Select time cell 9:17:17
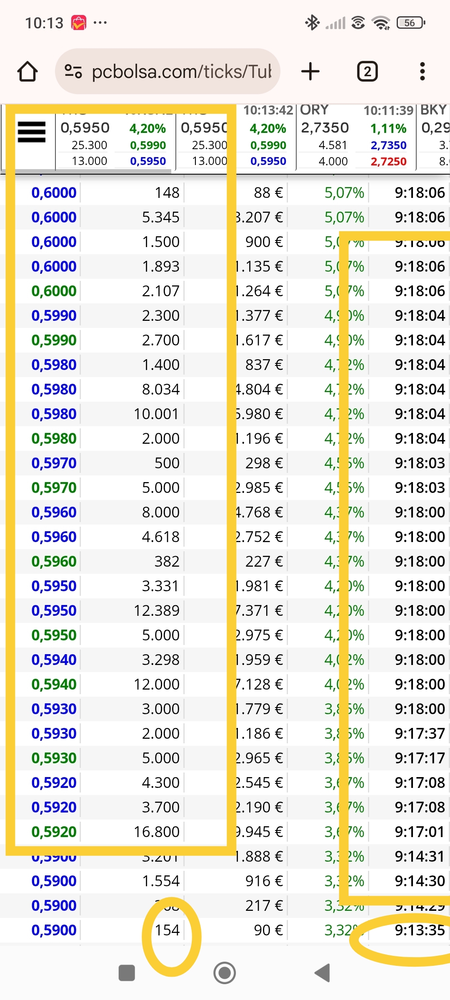Screen dimensions: 450x1000 [420, 758]
